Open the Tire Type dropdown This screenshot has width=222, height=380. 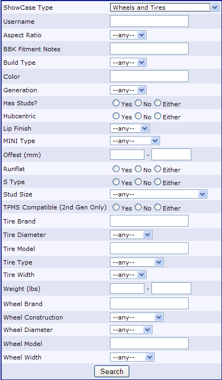(x=137, y=262)
